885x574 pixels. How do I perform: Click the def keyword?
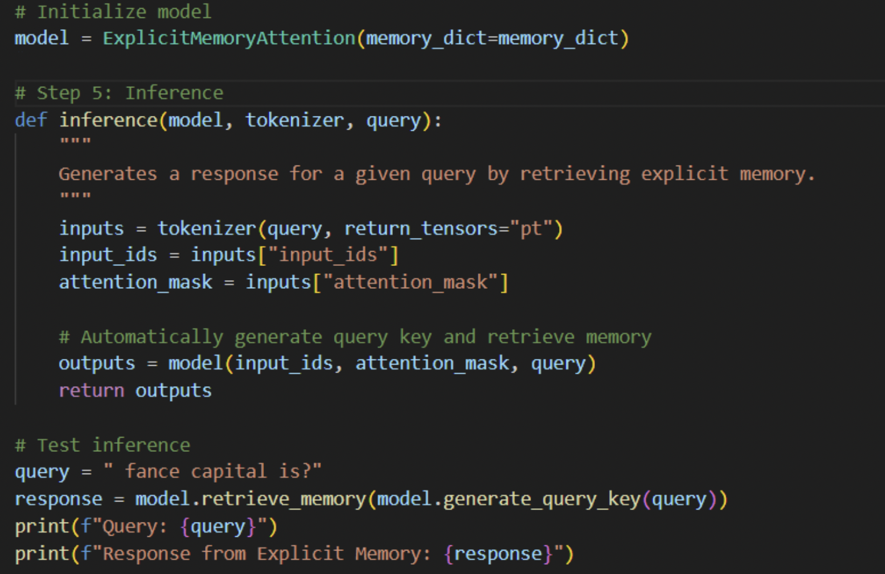coord(30,120)
